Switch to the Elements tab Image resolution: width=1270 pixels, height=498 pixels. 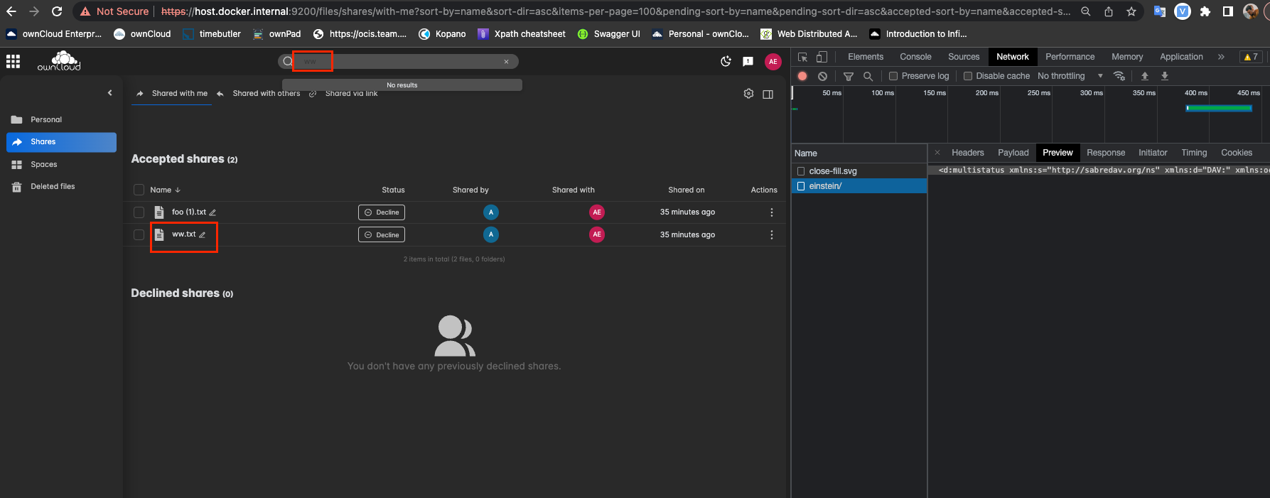[x=866, y=57]
